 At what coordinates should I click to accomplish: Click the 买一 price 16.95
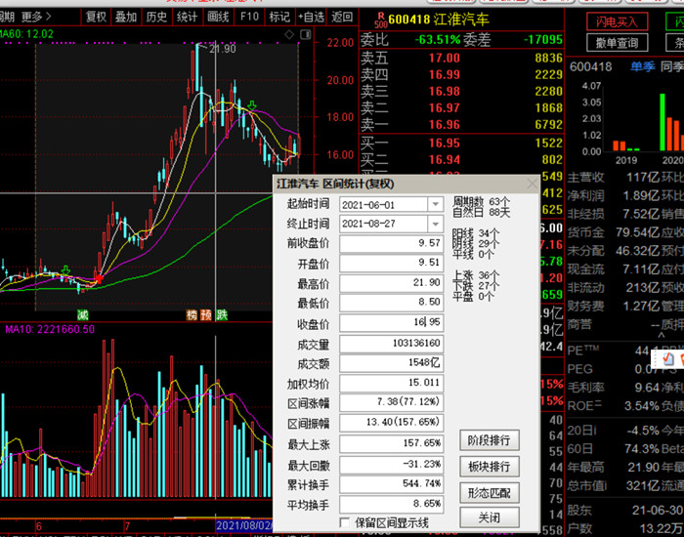pyautogui.click(x=444, y=144)
